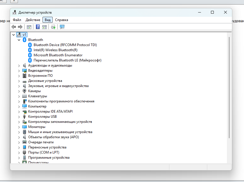
Task: Toggle the console tree pane toolbar icon
Action: pos(29,27)
